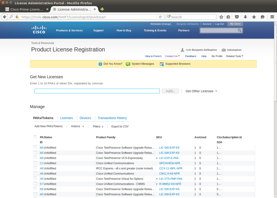Screen dimensions: 277x198
Task: Click the Cisco logo
Action: click(39, 30)
